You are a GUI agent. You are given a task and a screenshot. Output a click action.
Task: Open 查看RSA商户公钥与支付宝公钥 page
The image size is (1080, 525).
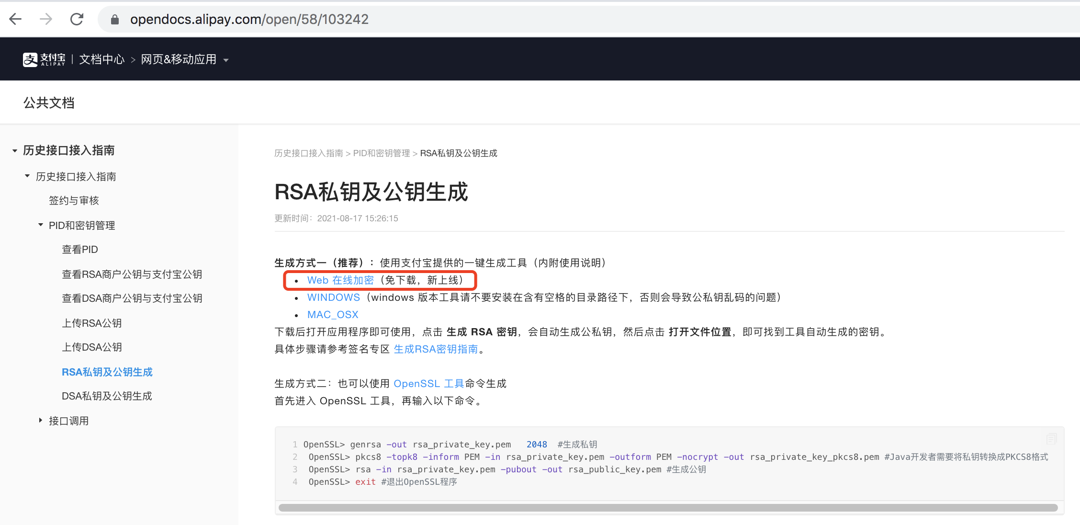pos(132,274)
